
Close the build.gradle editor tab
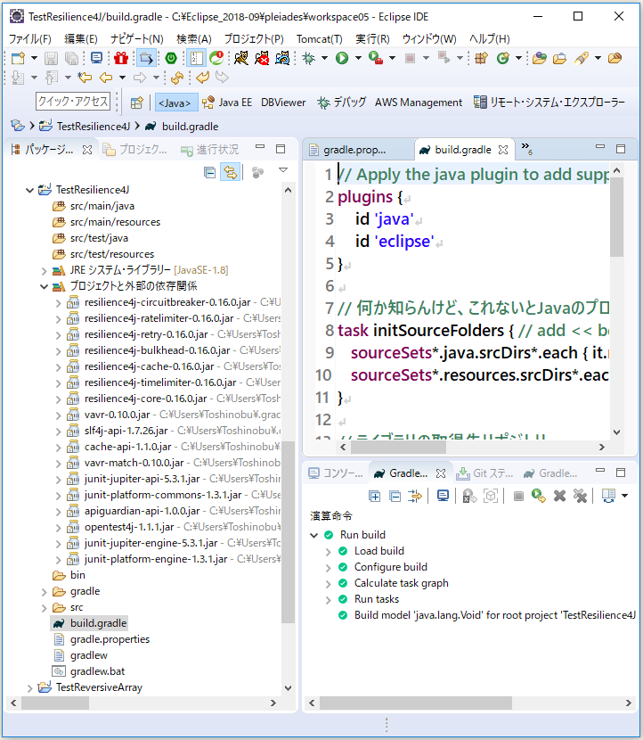tap(503, 150)
